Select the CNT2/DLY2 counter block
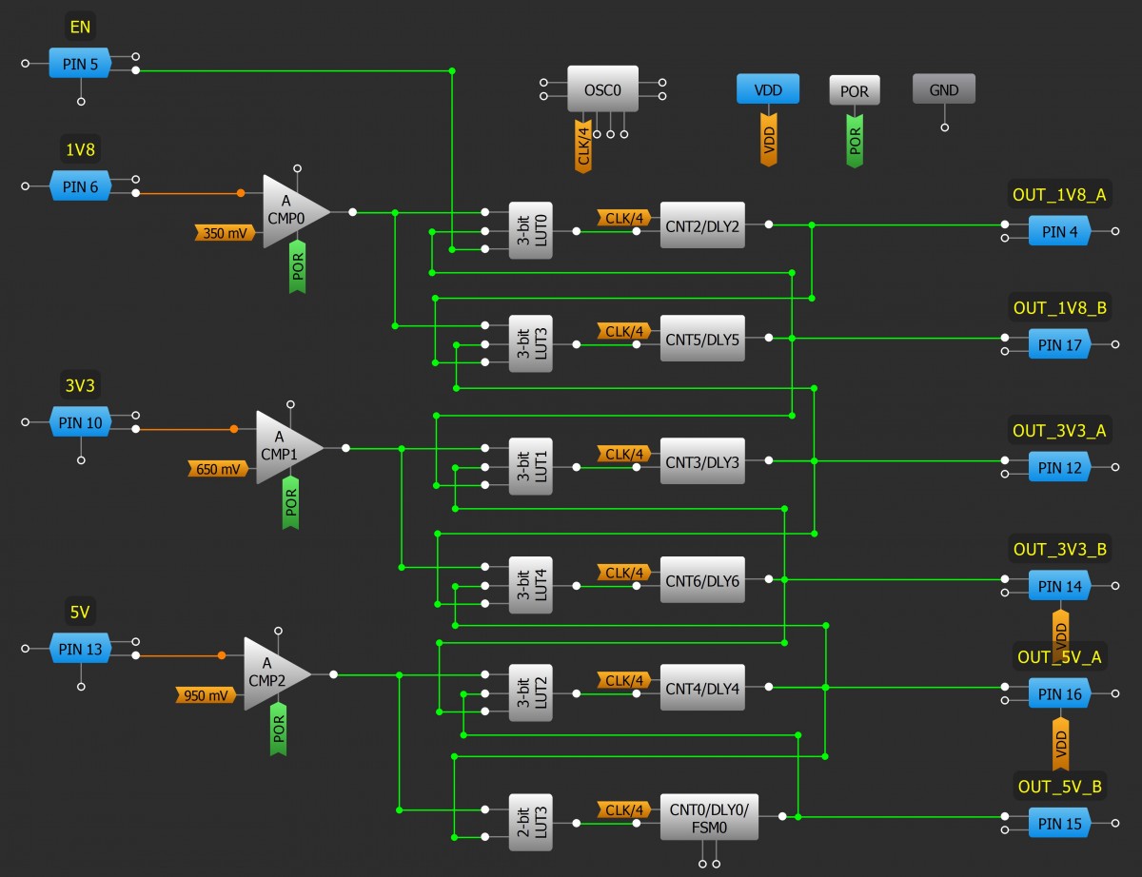The image size is (1142, 877). point(702,225)
